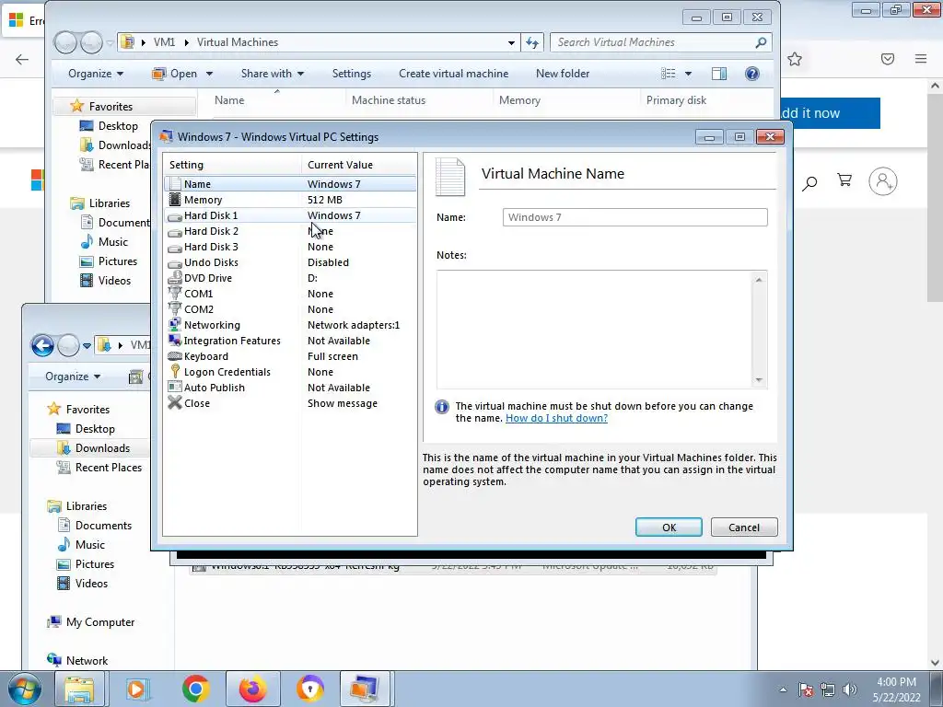Sort by Memory column header

[519, 100]
